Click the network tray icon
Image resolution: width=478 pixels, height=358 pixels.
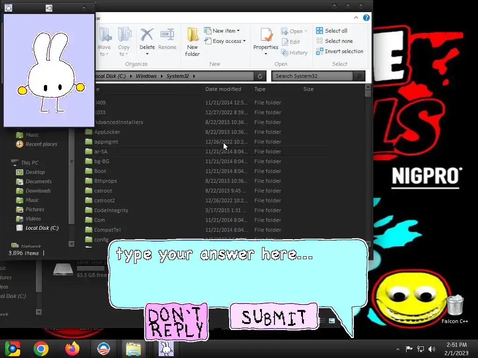[x=421, y=349]
